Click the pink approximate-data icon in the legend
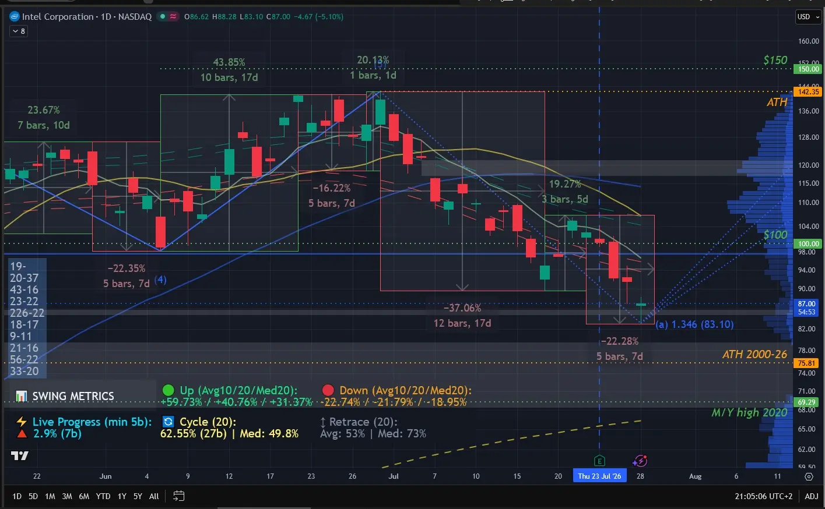825x509 pixels. (173, 16)
